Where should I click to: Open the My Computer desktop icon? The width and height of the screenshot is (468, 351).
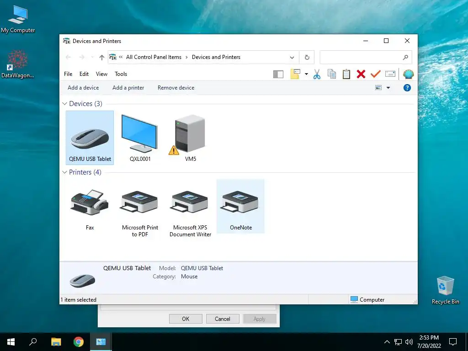18,19
